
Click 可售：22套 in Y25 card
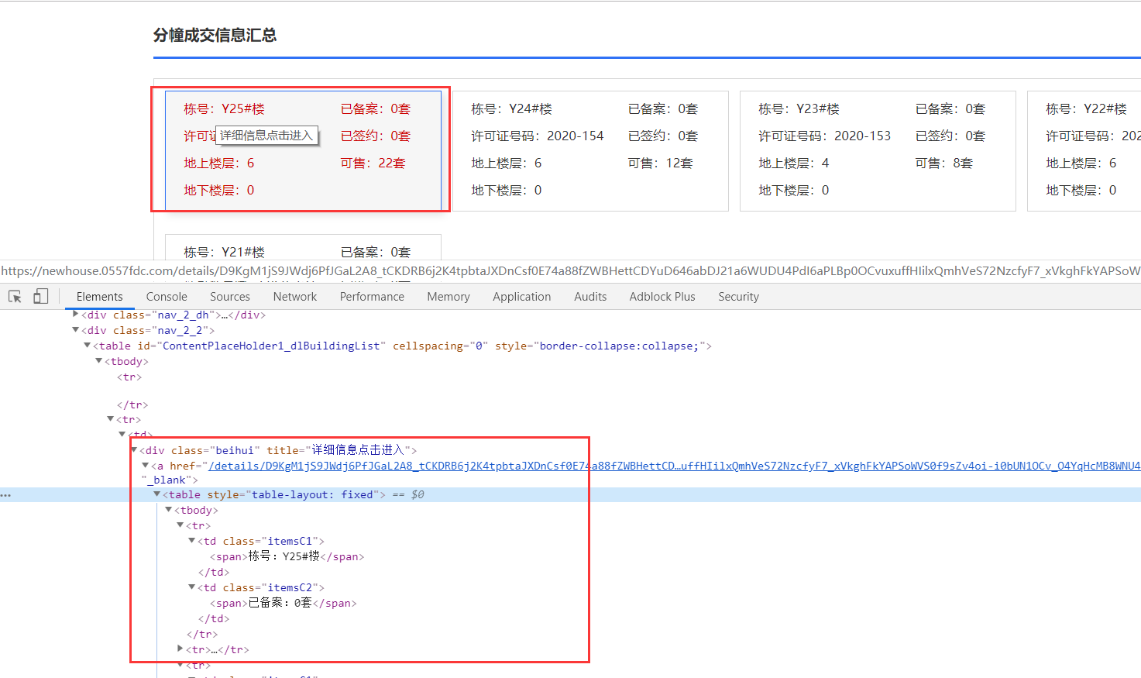[x=373, y=163]
